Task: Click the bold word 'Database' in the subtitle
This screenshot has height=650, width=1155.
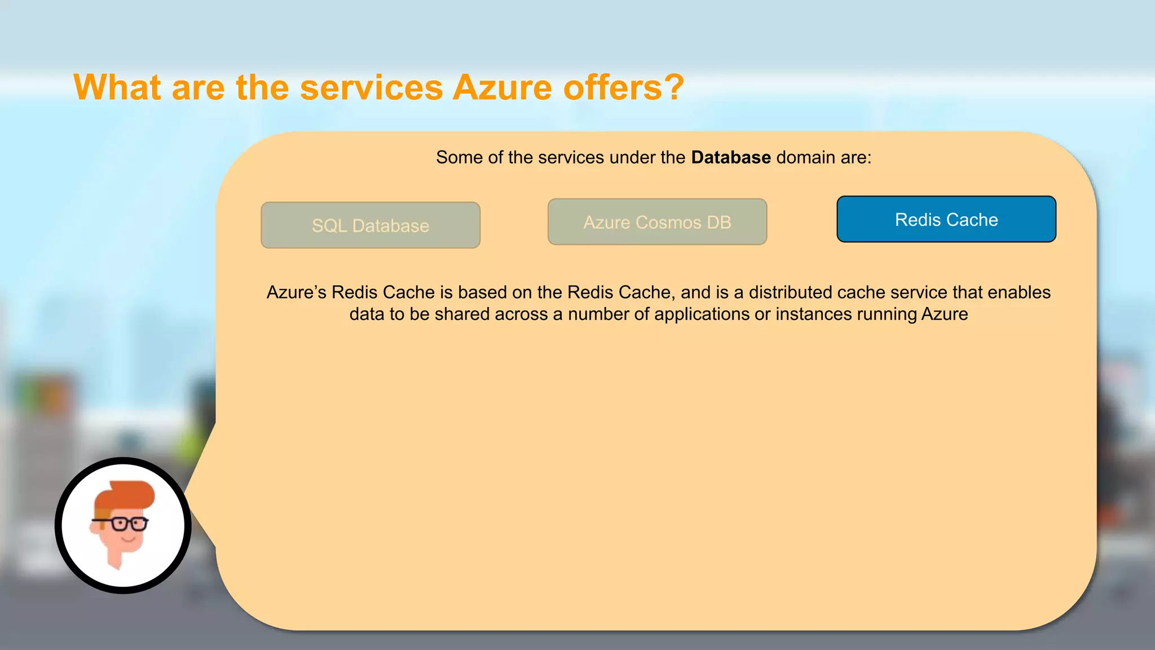Action: [x=731, y=157]
